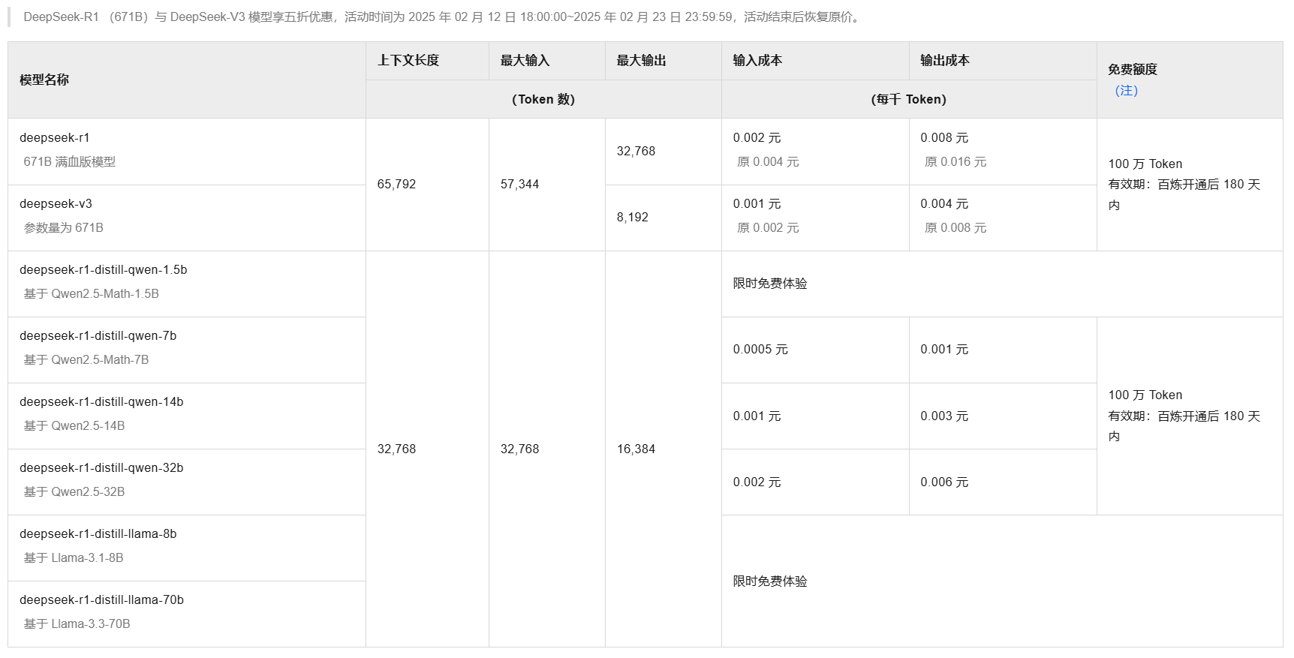This screenshot has width=1294, height=658.
Task: Click the 上下文长度 column header
Action: pos(408,60)
